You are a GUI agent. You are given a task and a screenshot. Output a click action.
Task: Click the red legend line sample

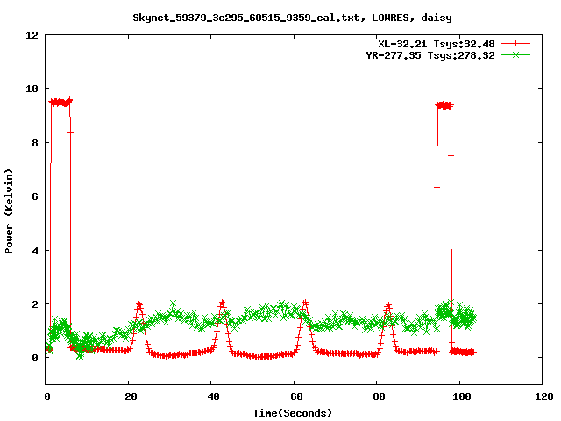515,44
